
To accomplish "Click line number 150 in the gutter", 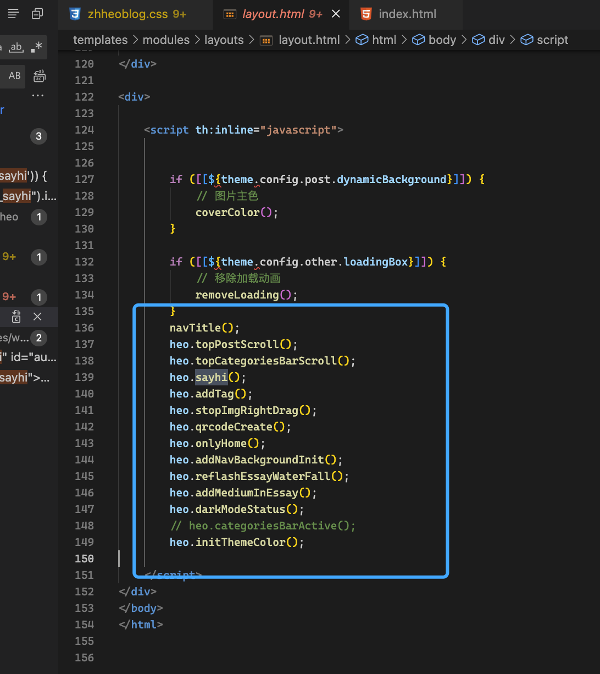I will coord(84,559).
